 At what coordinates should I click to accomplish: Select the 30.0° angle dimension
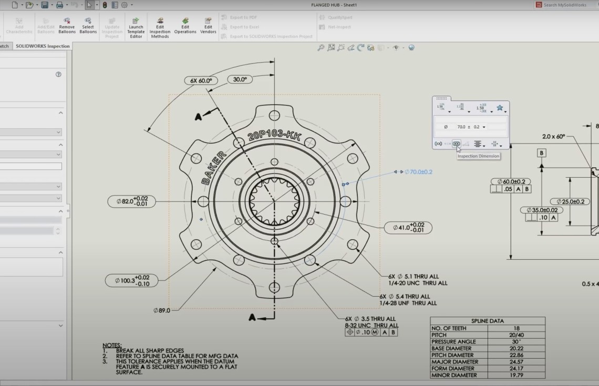pos(240,79)
